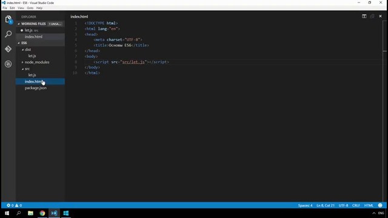388x218 pixels.
Task: Open the Help menu
Action: [x=39, y=8]
